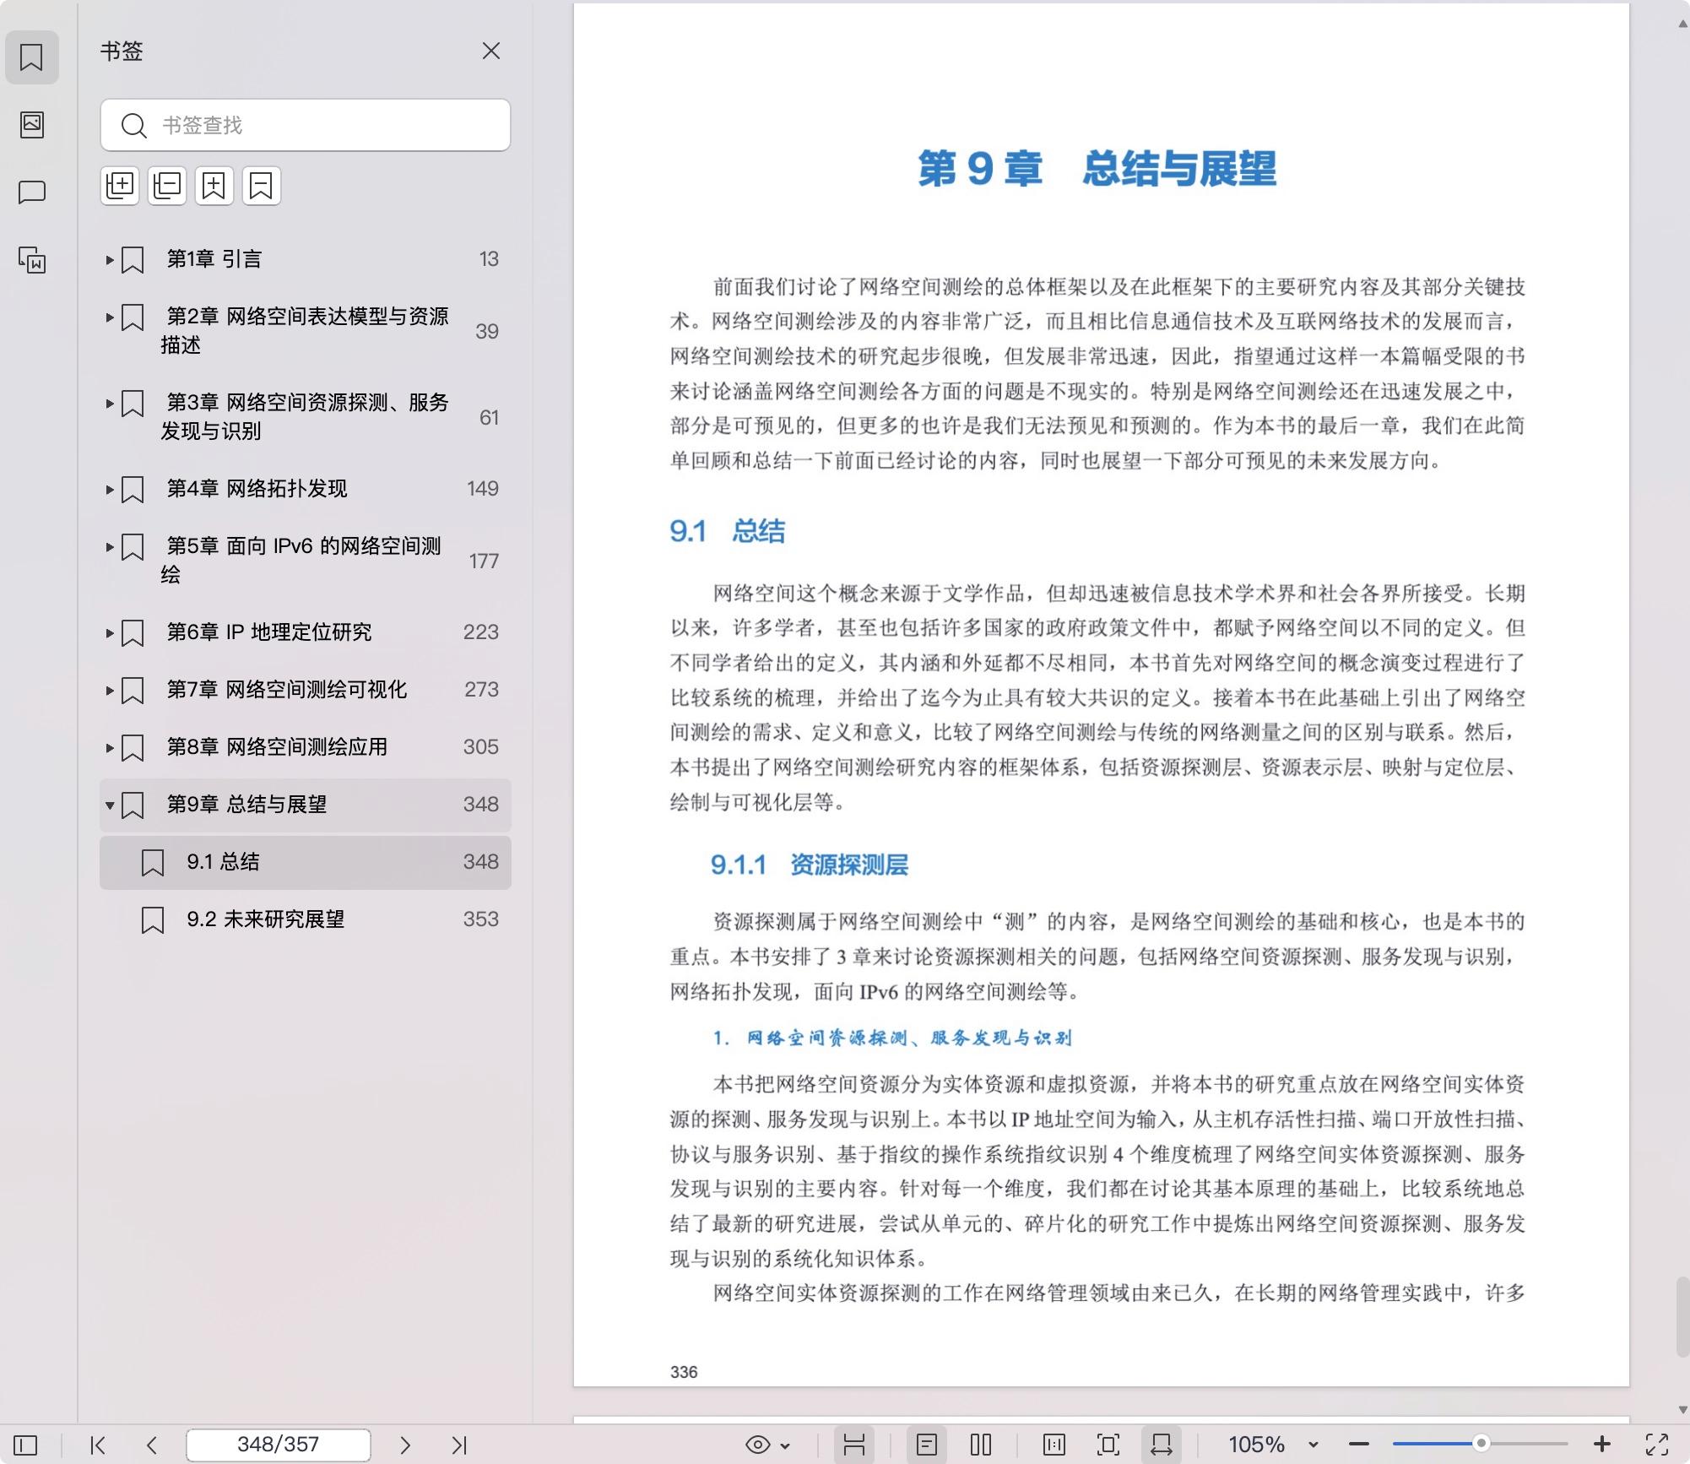Click the fit page icon
The image size is (1690, 1464).
coord(1108,1445)
